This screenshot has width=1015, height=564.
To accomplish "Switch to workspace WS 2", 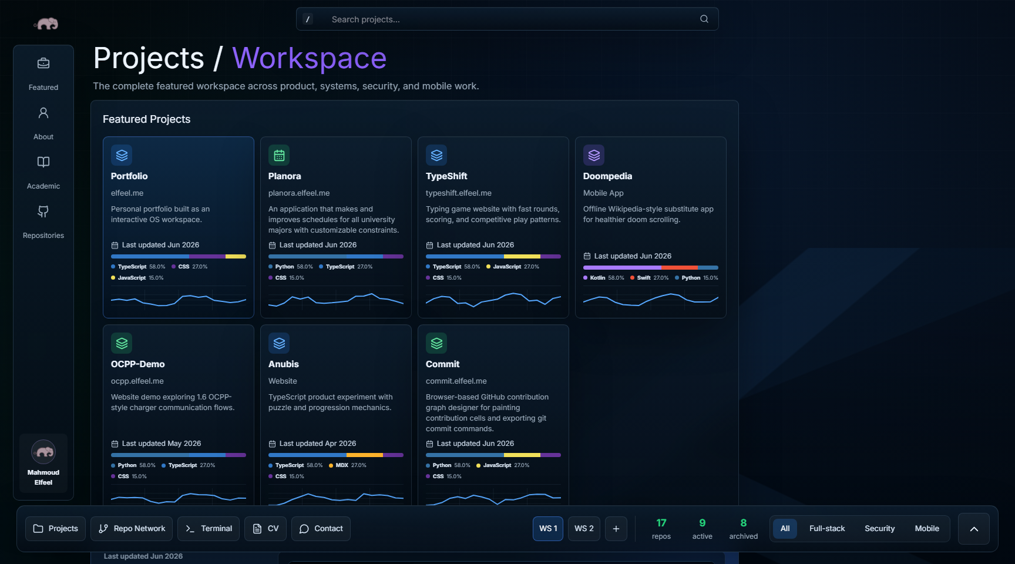I will click(x=584, y=529).
